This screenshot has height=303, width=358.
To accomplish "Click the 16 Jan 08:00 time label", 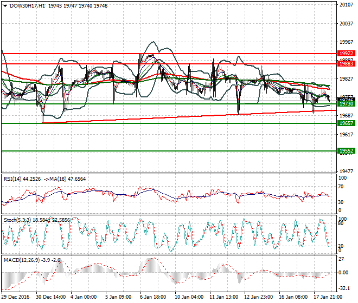I will point(293,297).
